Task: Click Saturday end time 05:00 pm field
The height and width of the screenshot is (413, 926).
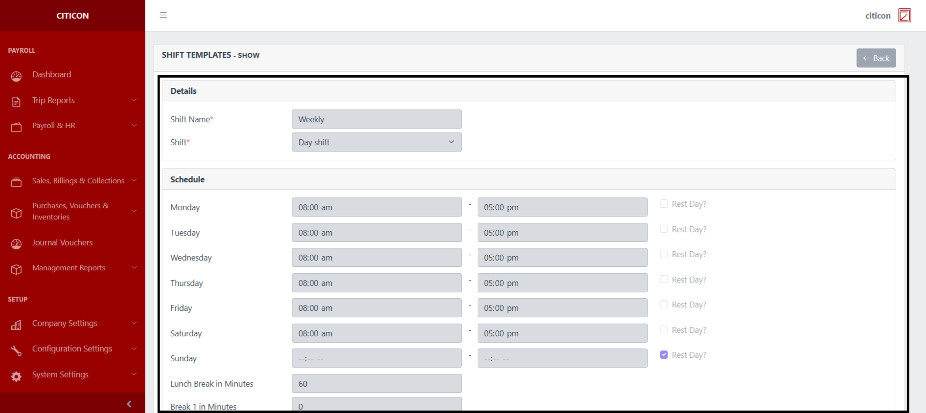Action: pyautogui.click(x=562, y=333)
